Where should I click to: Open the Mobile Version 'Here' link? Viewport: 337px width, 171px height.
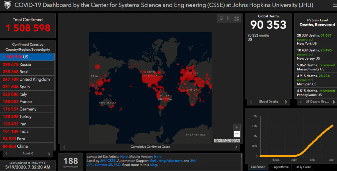point(158,157)
